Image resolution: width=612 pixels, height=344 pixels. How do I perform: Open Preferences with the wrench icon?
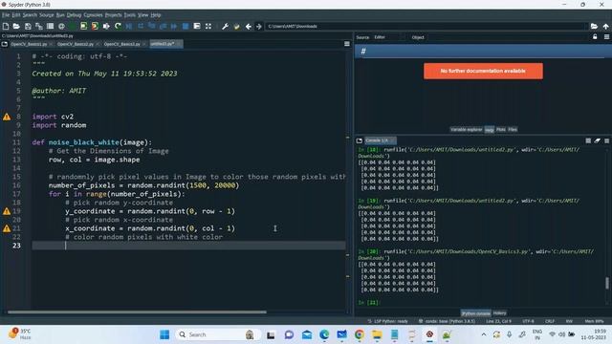coord(226,26)
